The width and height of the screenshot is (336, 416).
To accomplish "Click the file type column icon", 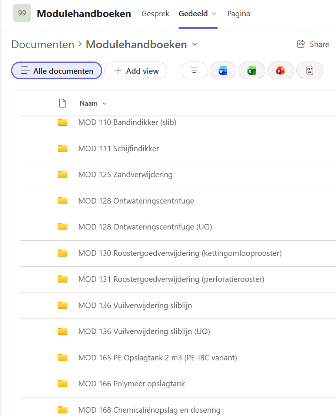I will [x=63, y=103].
